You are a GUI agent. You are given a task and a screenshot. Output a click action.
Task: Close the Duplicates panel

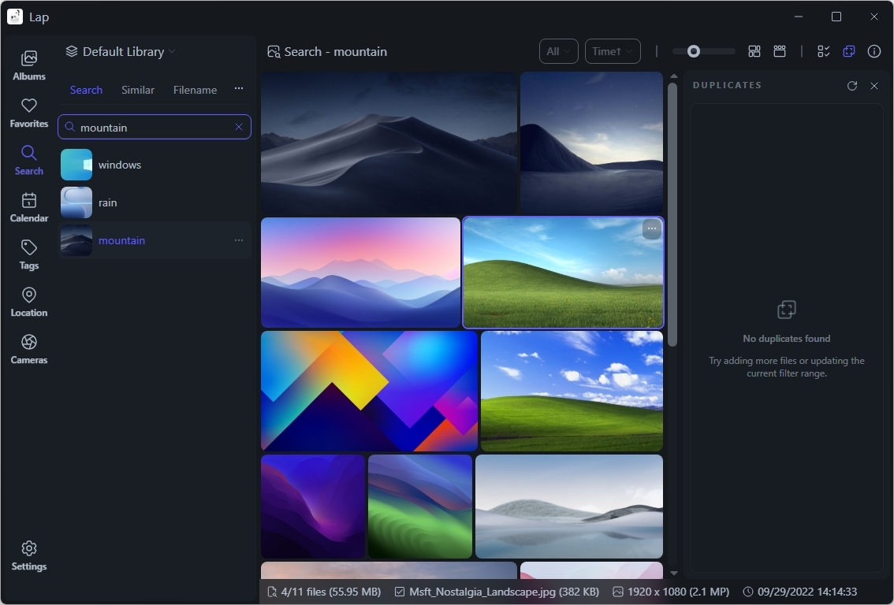point(874,85)
